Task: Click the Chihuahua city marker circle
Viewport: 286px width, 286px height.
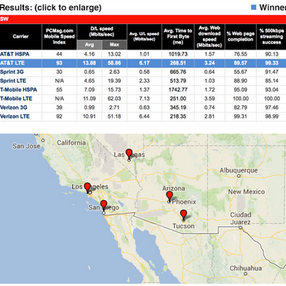Action: pos(245,274)
